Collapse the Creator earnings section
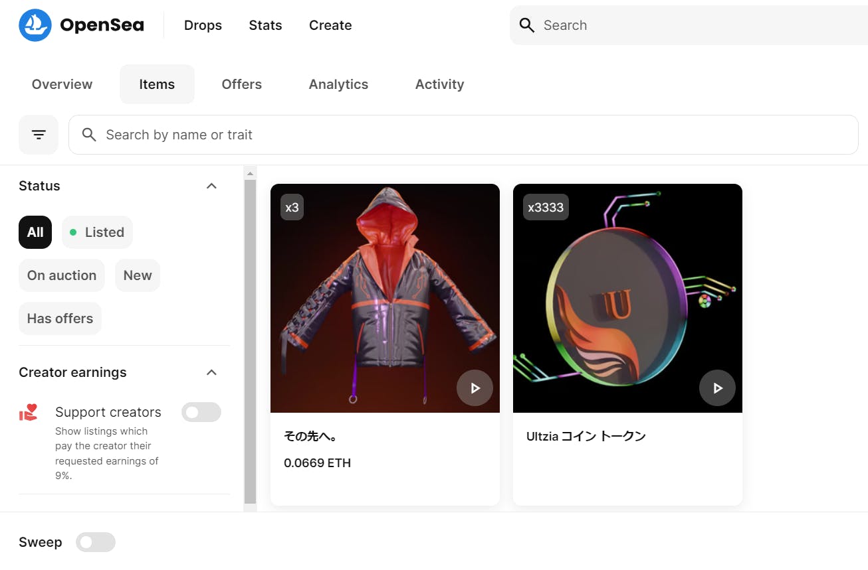 click(211, 372)
